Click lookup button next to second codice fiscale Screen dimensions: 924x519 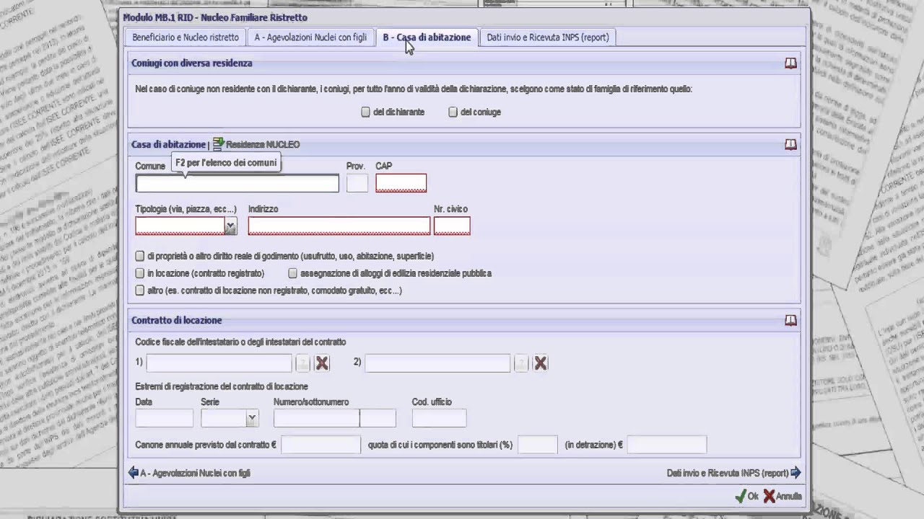point(521,363)
